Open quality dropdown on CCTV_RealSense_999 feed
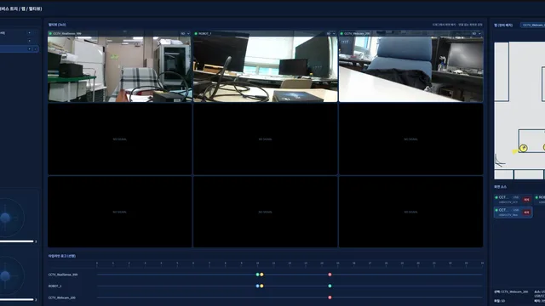This screenshot has height=306, width=545. tap(185, 34)
